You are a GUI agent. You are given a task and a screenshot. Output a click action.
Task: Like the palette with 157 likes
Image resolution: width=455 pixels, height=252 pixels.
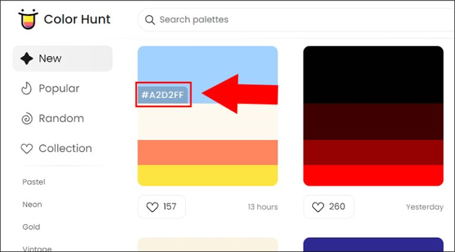161,207
